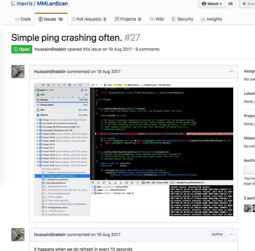Select highlighted frame 2 -[SimplePing didFailWithError:]

[x=62, y=176]
